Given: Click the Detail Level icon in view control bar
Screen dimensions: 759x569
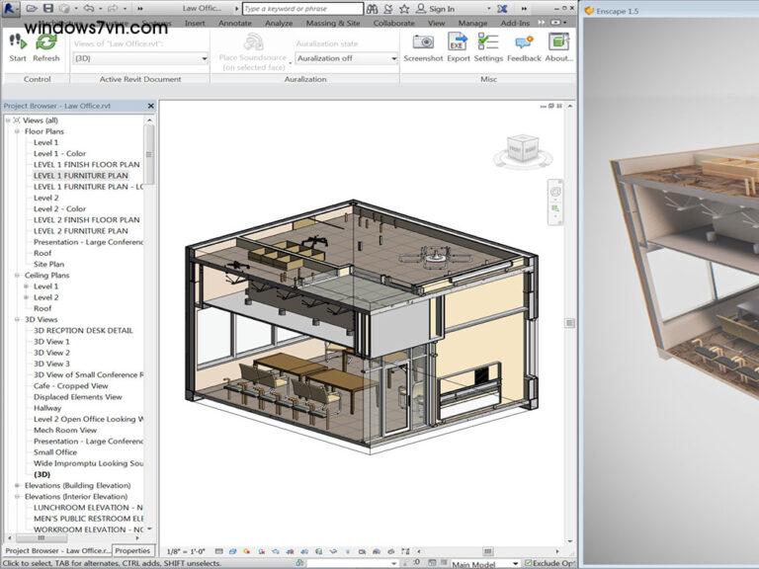Looking at the screenshot, I should coord(218,551).
